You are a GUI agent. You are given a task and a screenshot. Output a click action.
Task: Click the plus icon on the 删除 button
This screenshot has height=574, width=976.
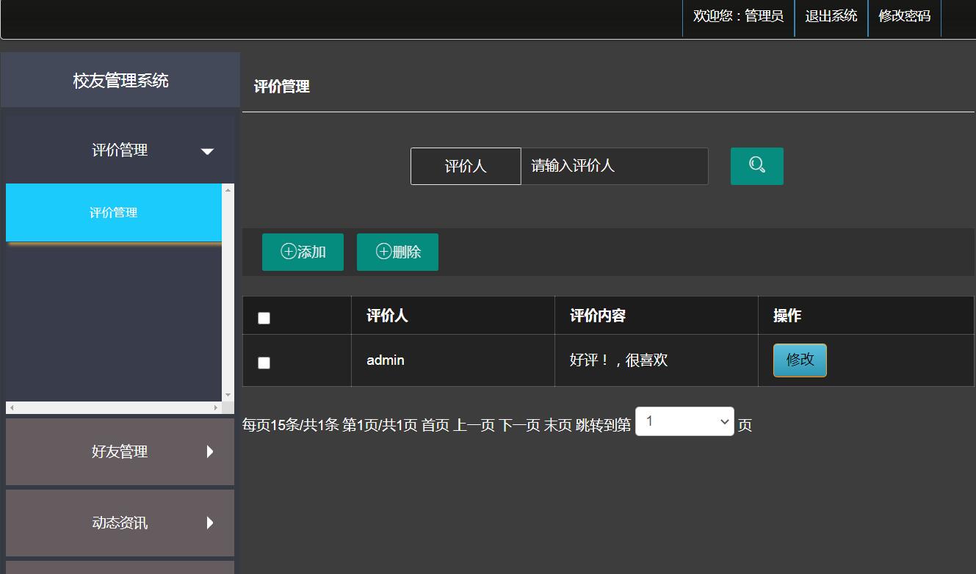383,252
